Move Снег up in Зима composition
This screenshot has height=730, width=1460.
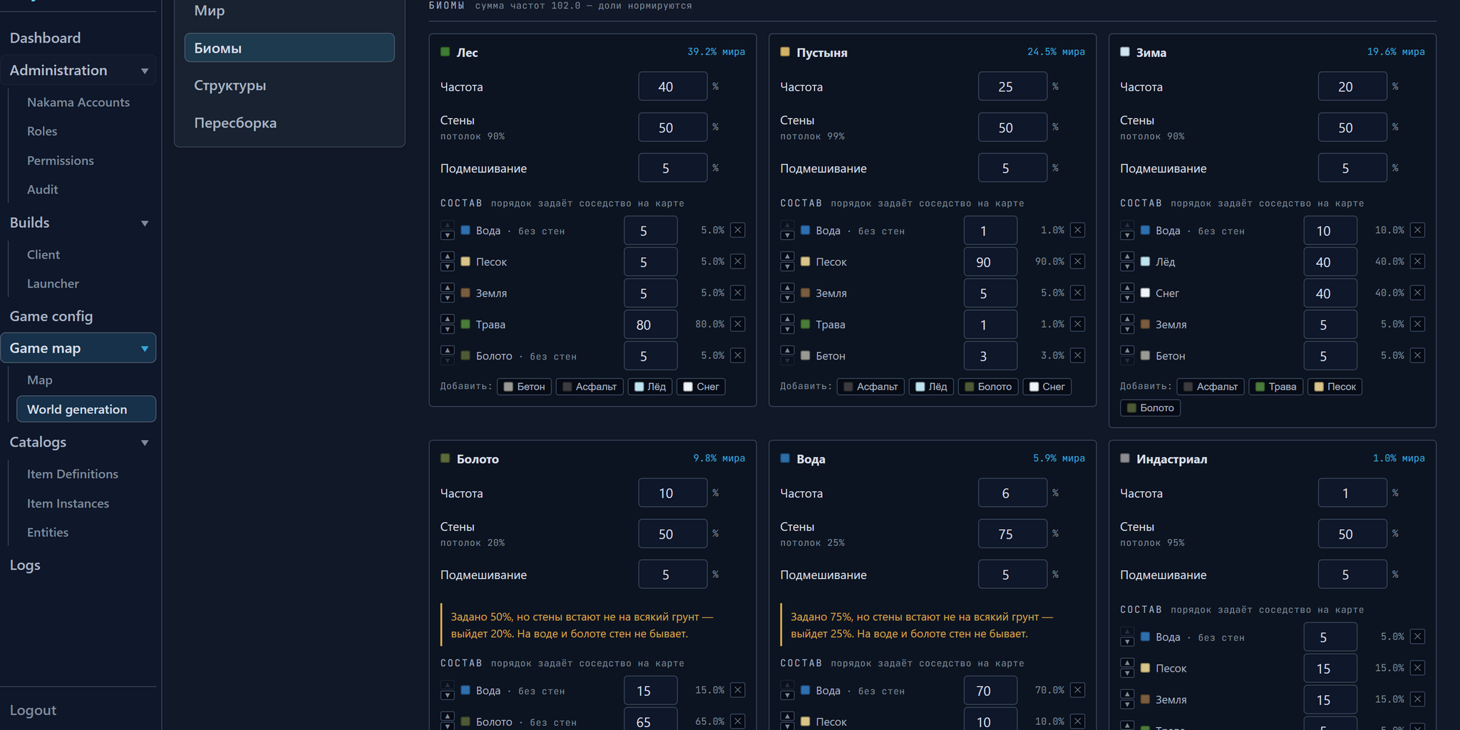coord(1127,288)
